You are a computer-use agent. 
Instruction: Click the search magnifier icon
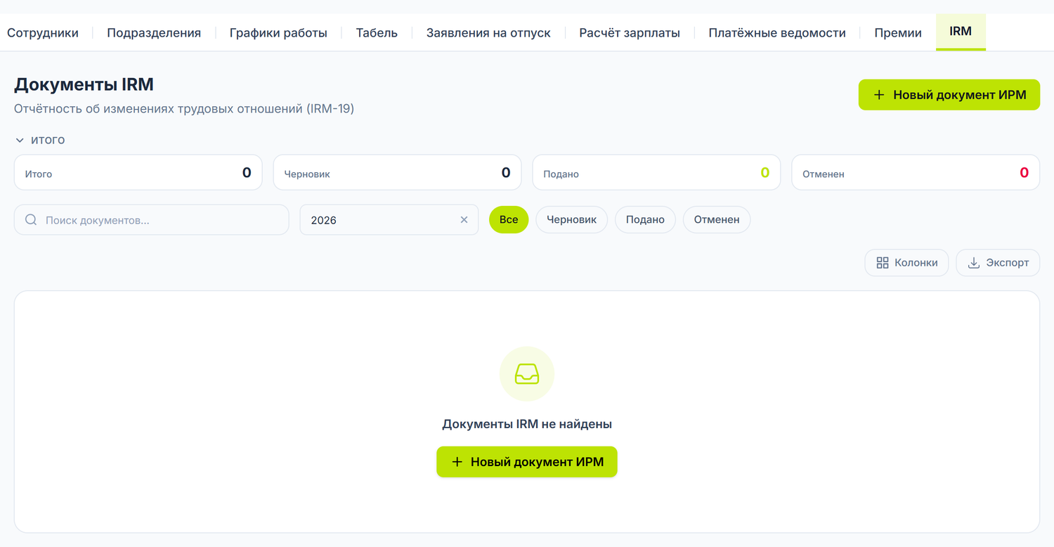point(31,220)
